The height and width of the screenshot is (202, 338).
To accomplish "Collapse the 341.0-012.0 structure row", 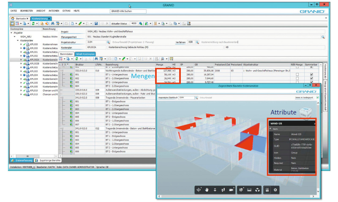I will pyautogui.click(x=63, y=98).
